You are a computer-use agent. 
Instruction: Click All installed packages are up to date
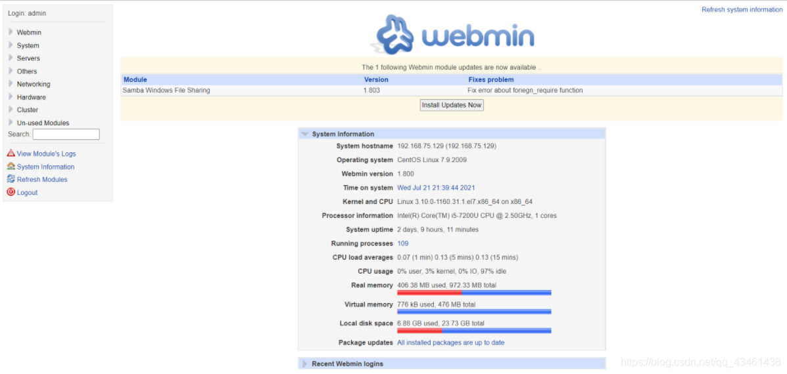click(451, 343)
